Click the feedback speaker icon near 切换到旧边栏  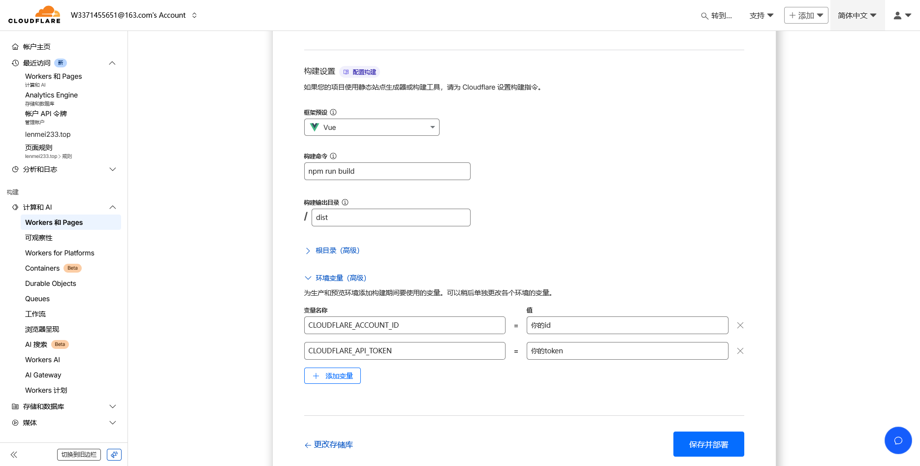[114, 454]
